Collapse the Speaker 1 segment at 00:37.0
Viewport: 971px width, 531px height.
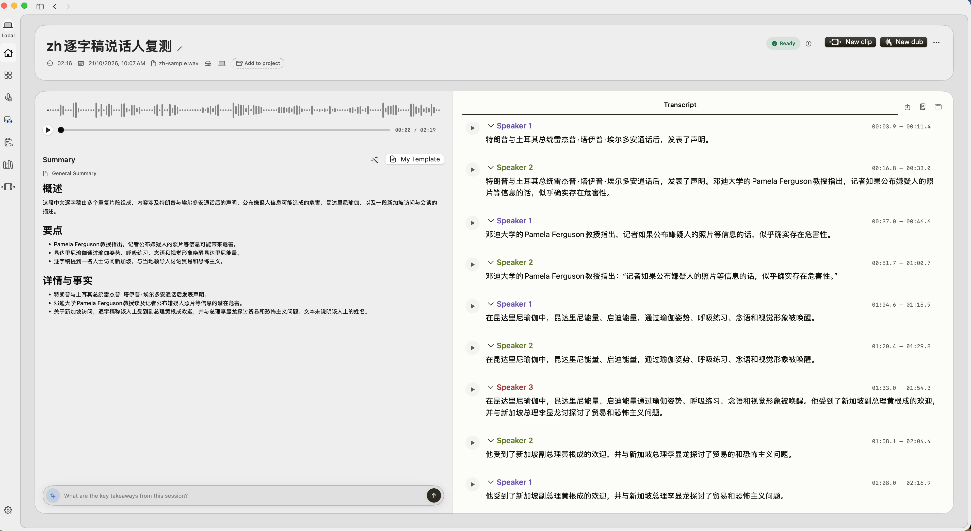coord(491,221)
